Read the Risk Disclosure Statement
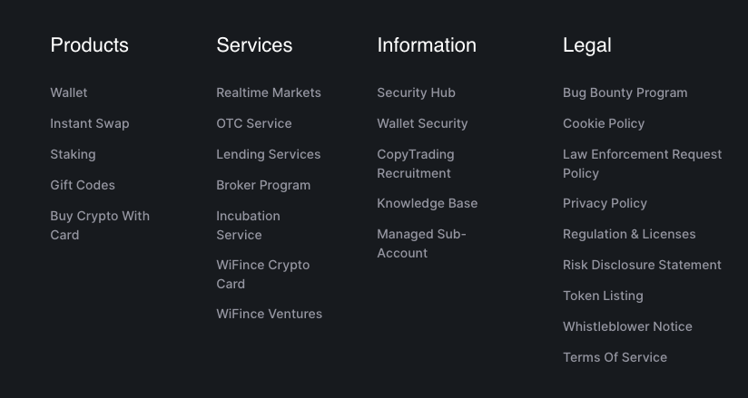The image size is (748, 398). pyautogui.click(x=642, y=265)
